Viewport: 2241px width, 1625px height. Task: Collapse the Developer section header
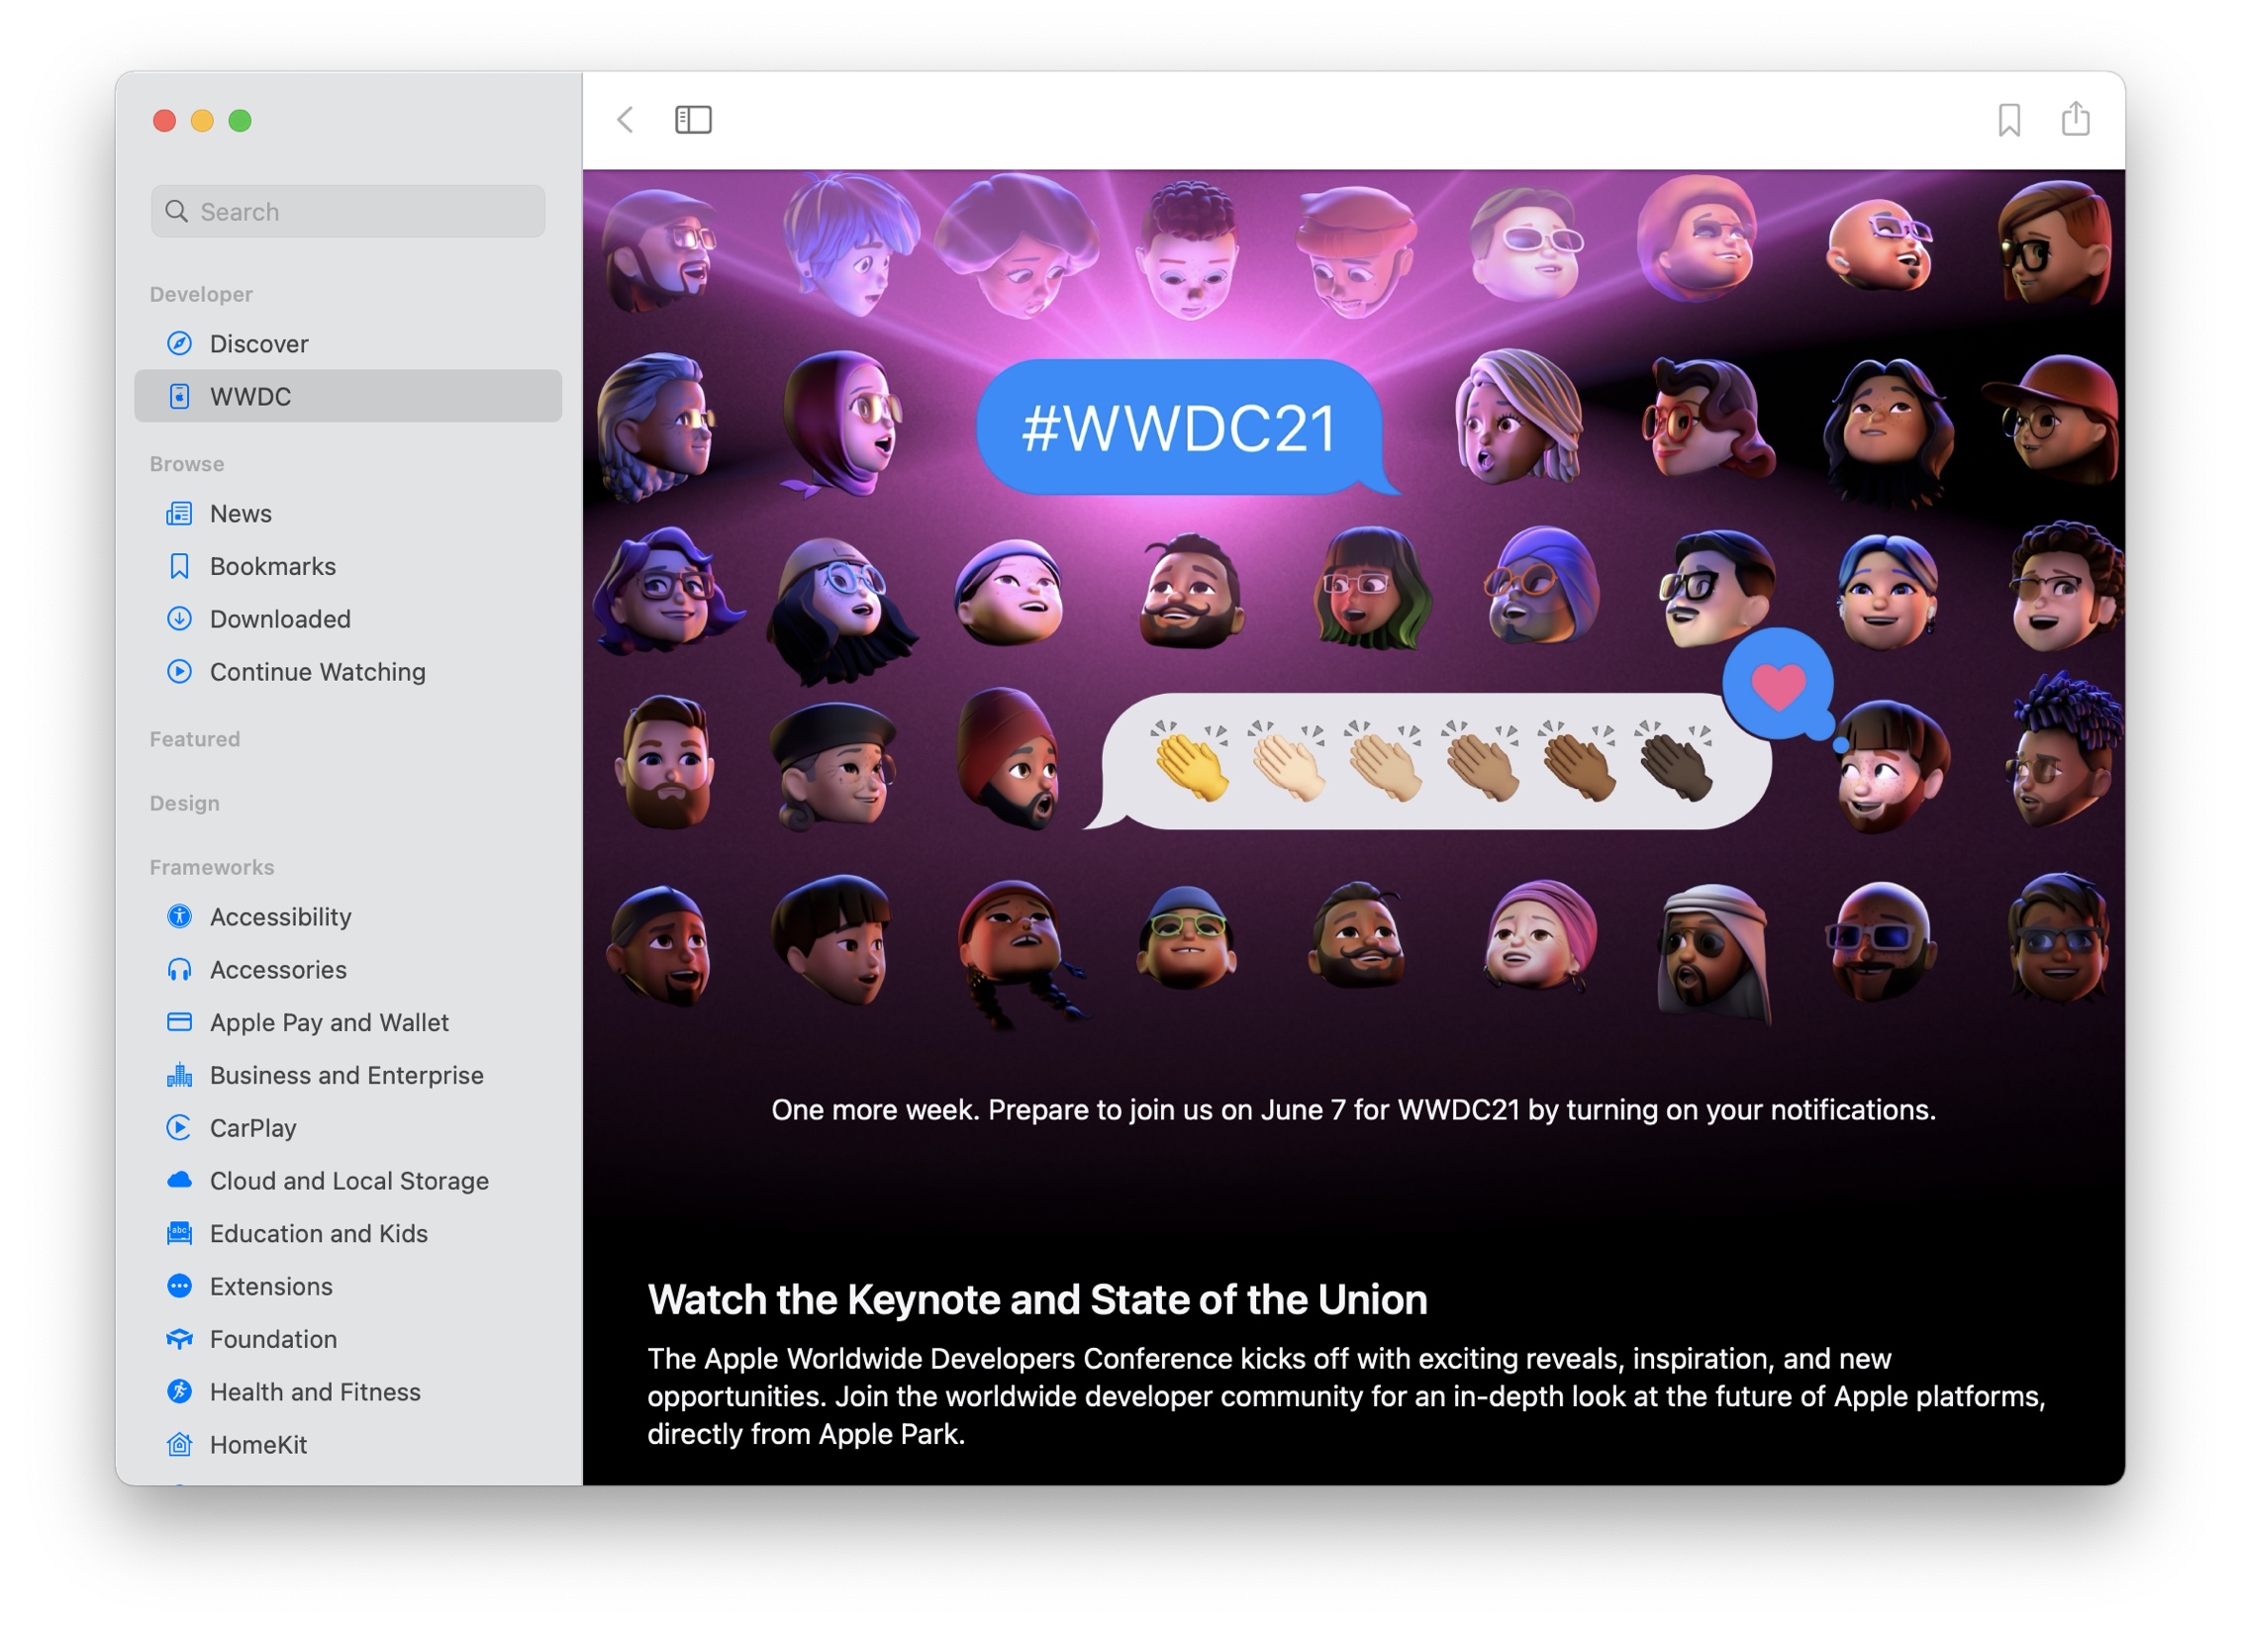[201, 294]
